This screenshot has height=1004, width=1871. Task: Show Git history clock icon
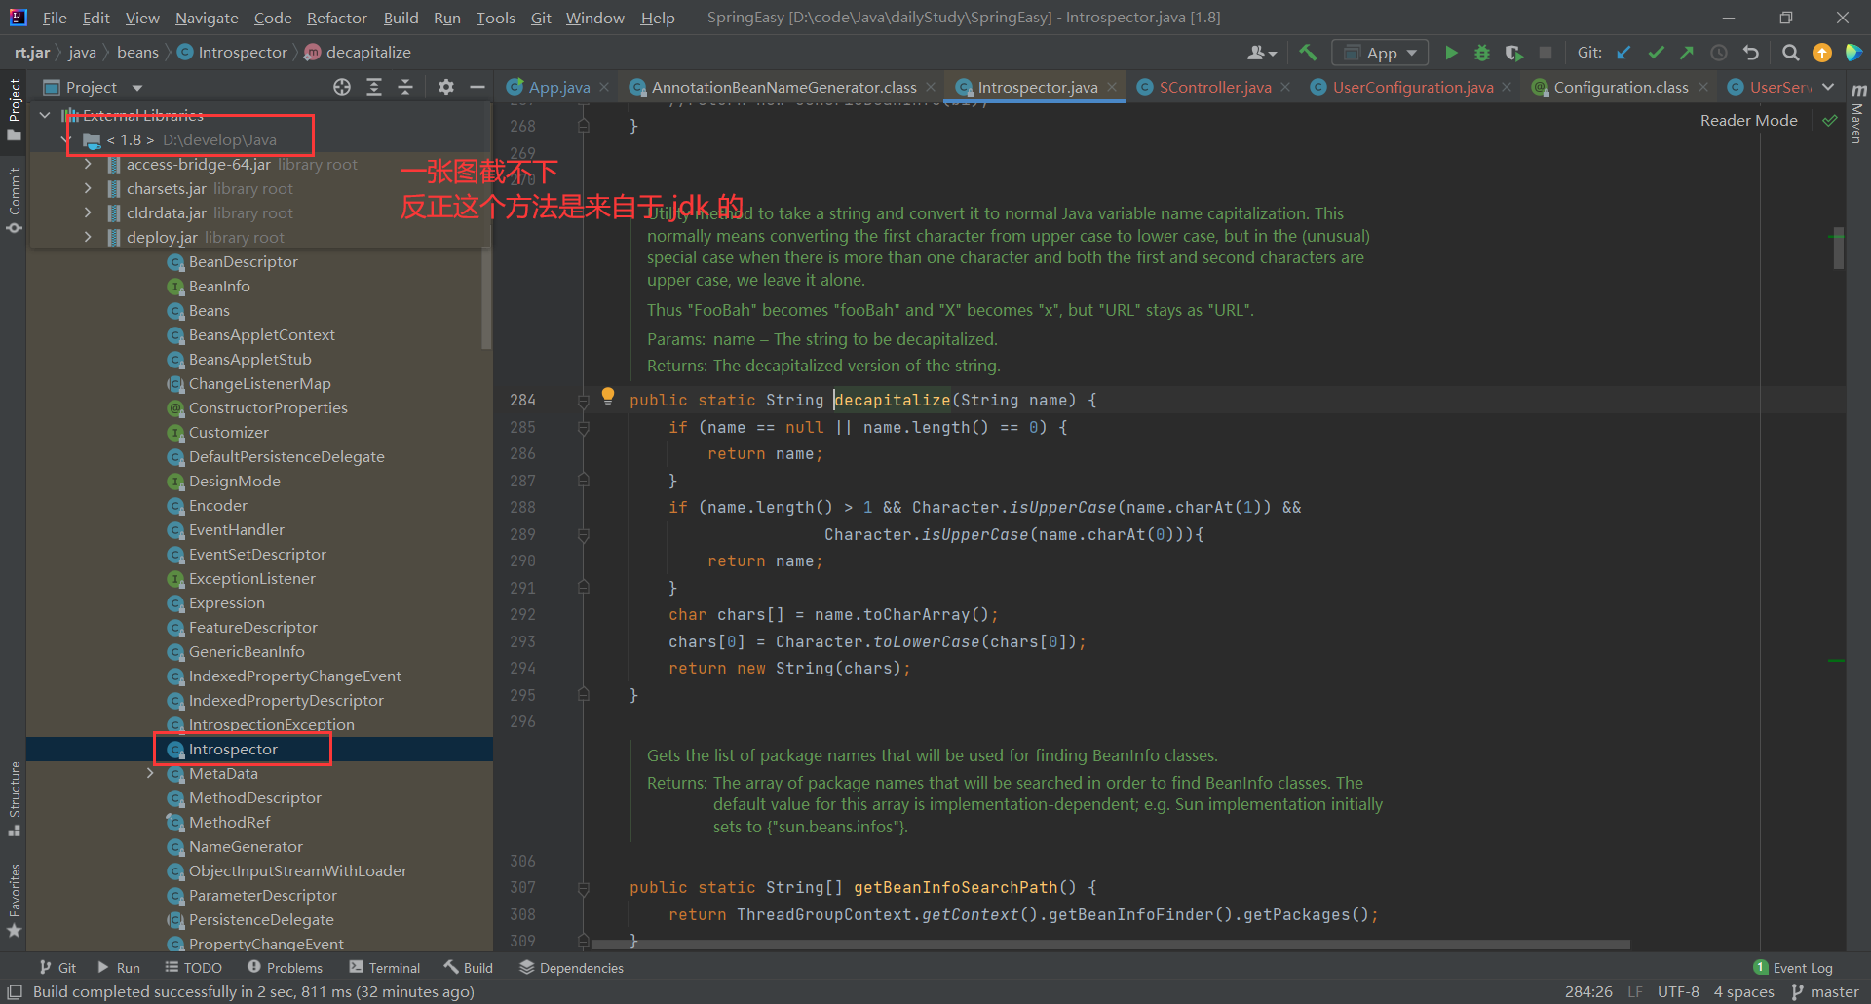pyautogui.click(x=1719, y=53)
